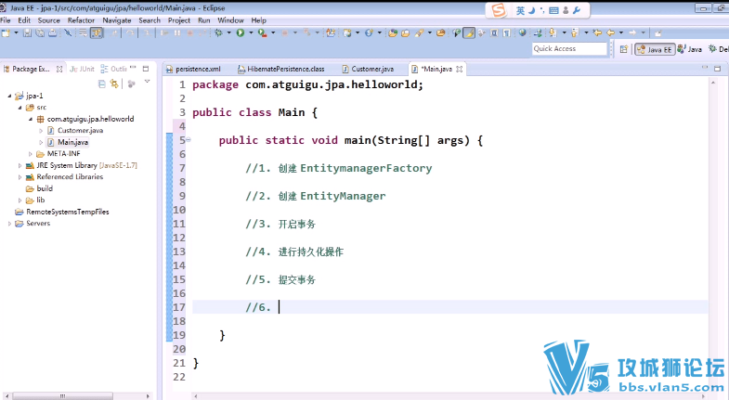Click the New file wizard icon
729x400 pixels.
click(6, 33)
